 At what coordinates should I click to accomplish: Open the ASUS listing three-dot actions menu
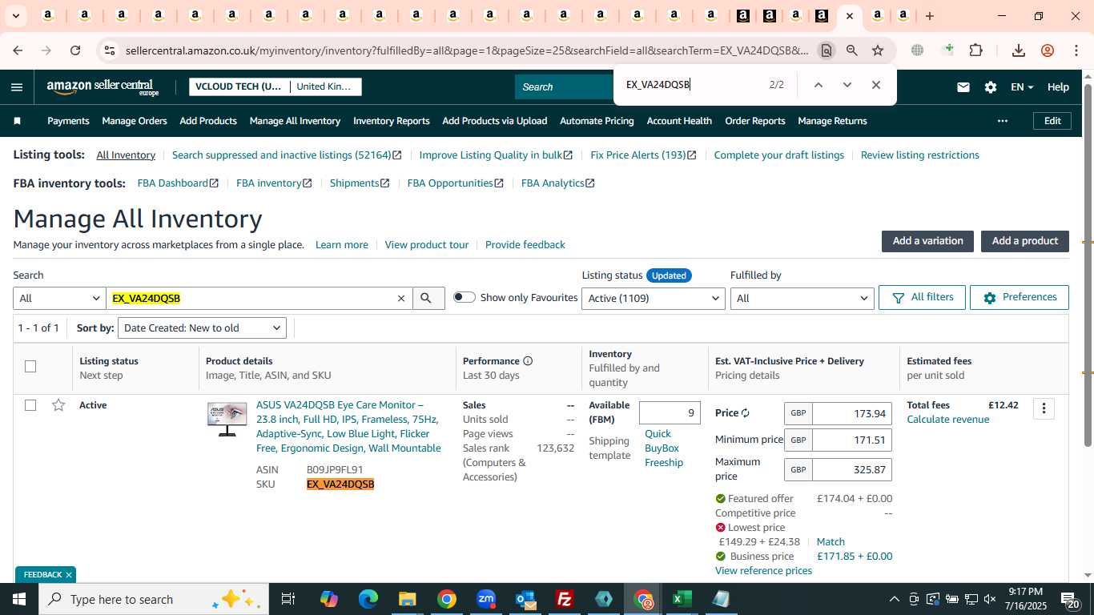tap(1043, 408)
